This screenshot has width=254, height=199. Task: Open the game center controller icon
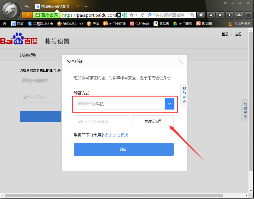click(x=239, y=15)
